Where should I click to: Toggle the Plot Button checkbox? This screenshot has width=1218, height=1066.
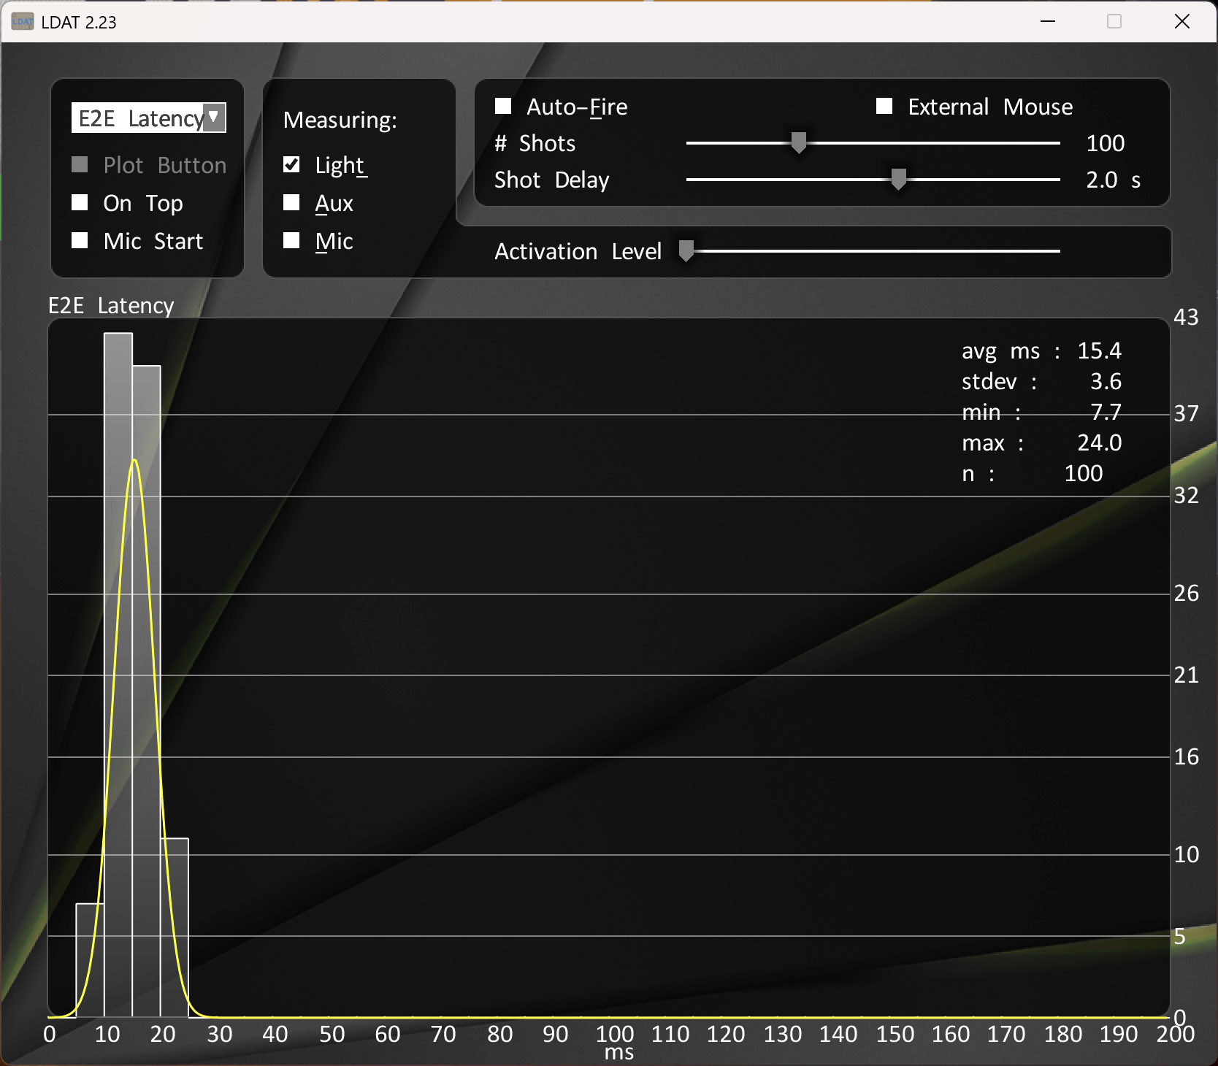80,165
